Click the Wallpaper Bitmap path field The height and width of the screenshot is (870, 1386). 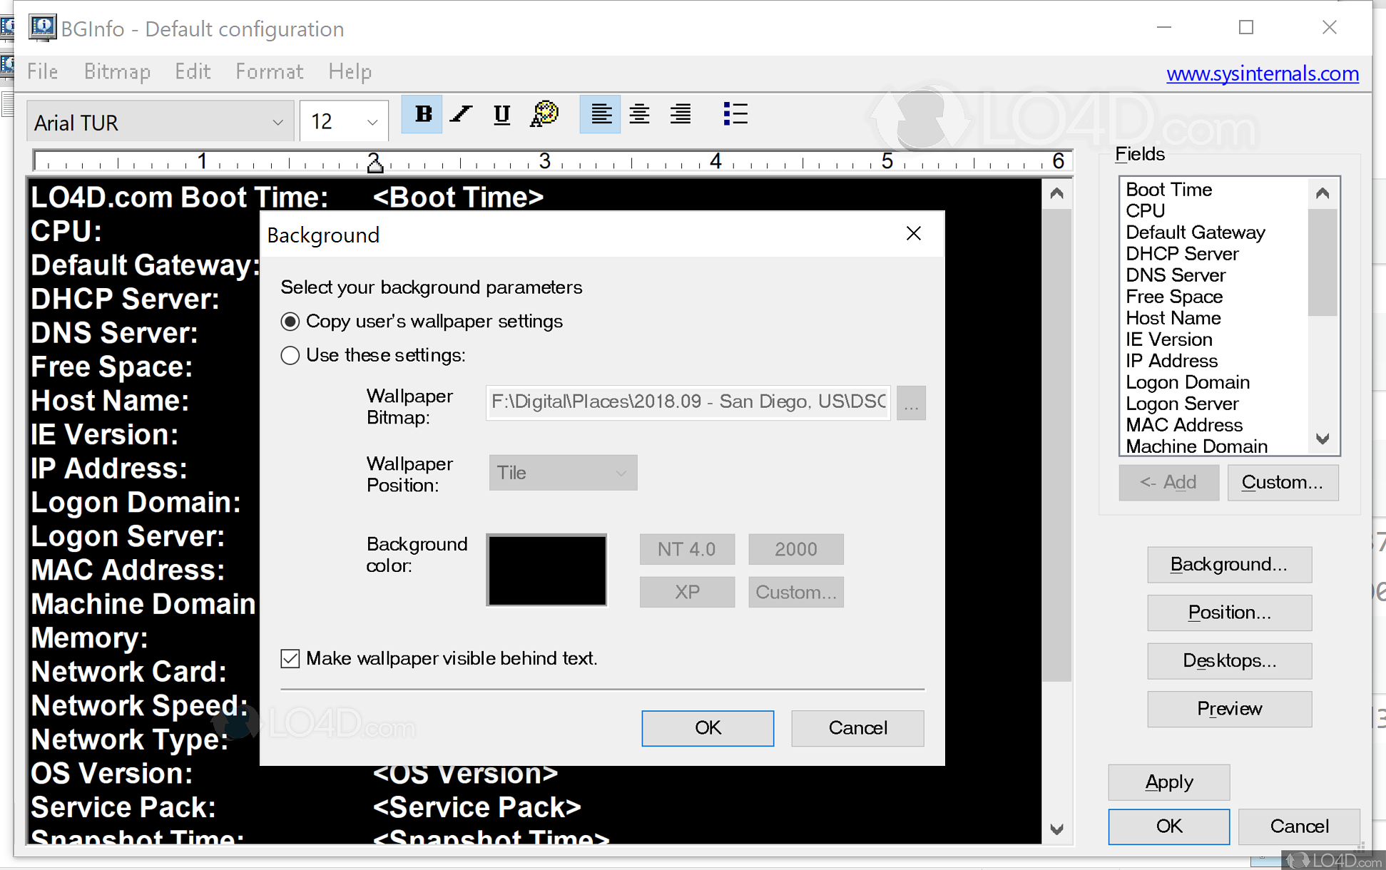coord(688,402)
